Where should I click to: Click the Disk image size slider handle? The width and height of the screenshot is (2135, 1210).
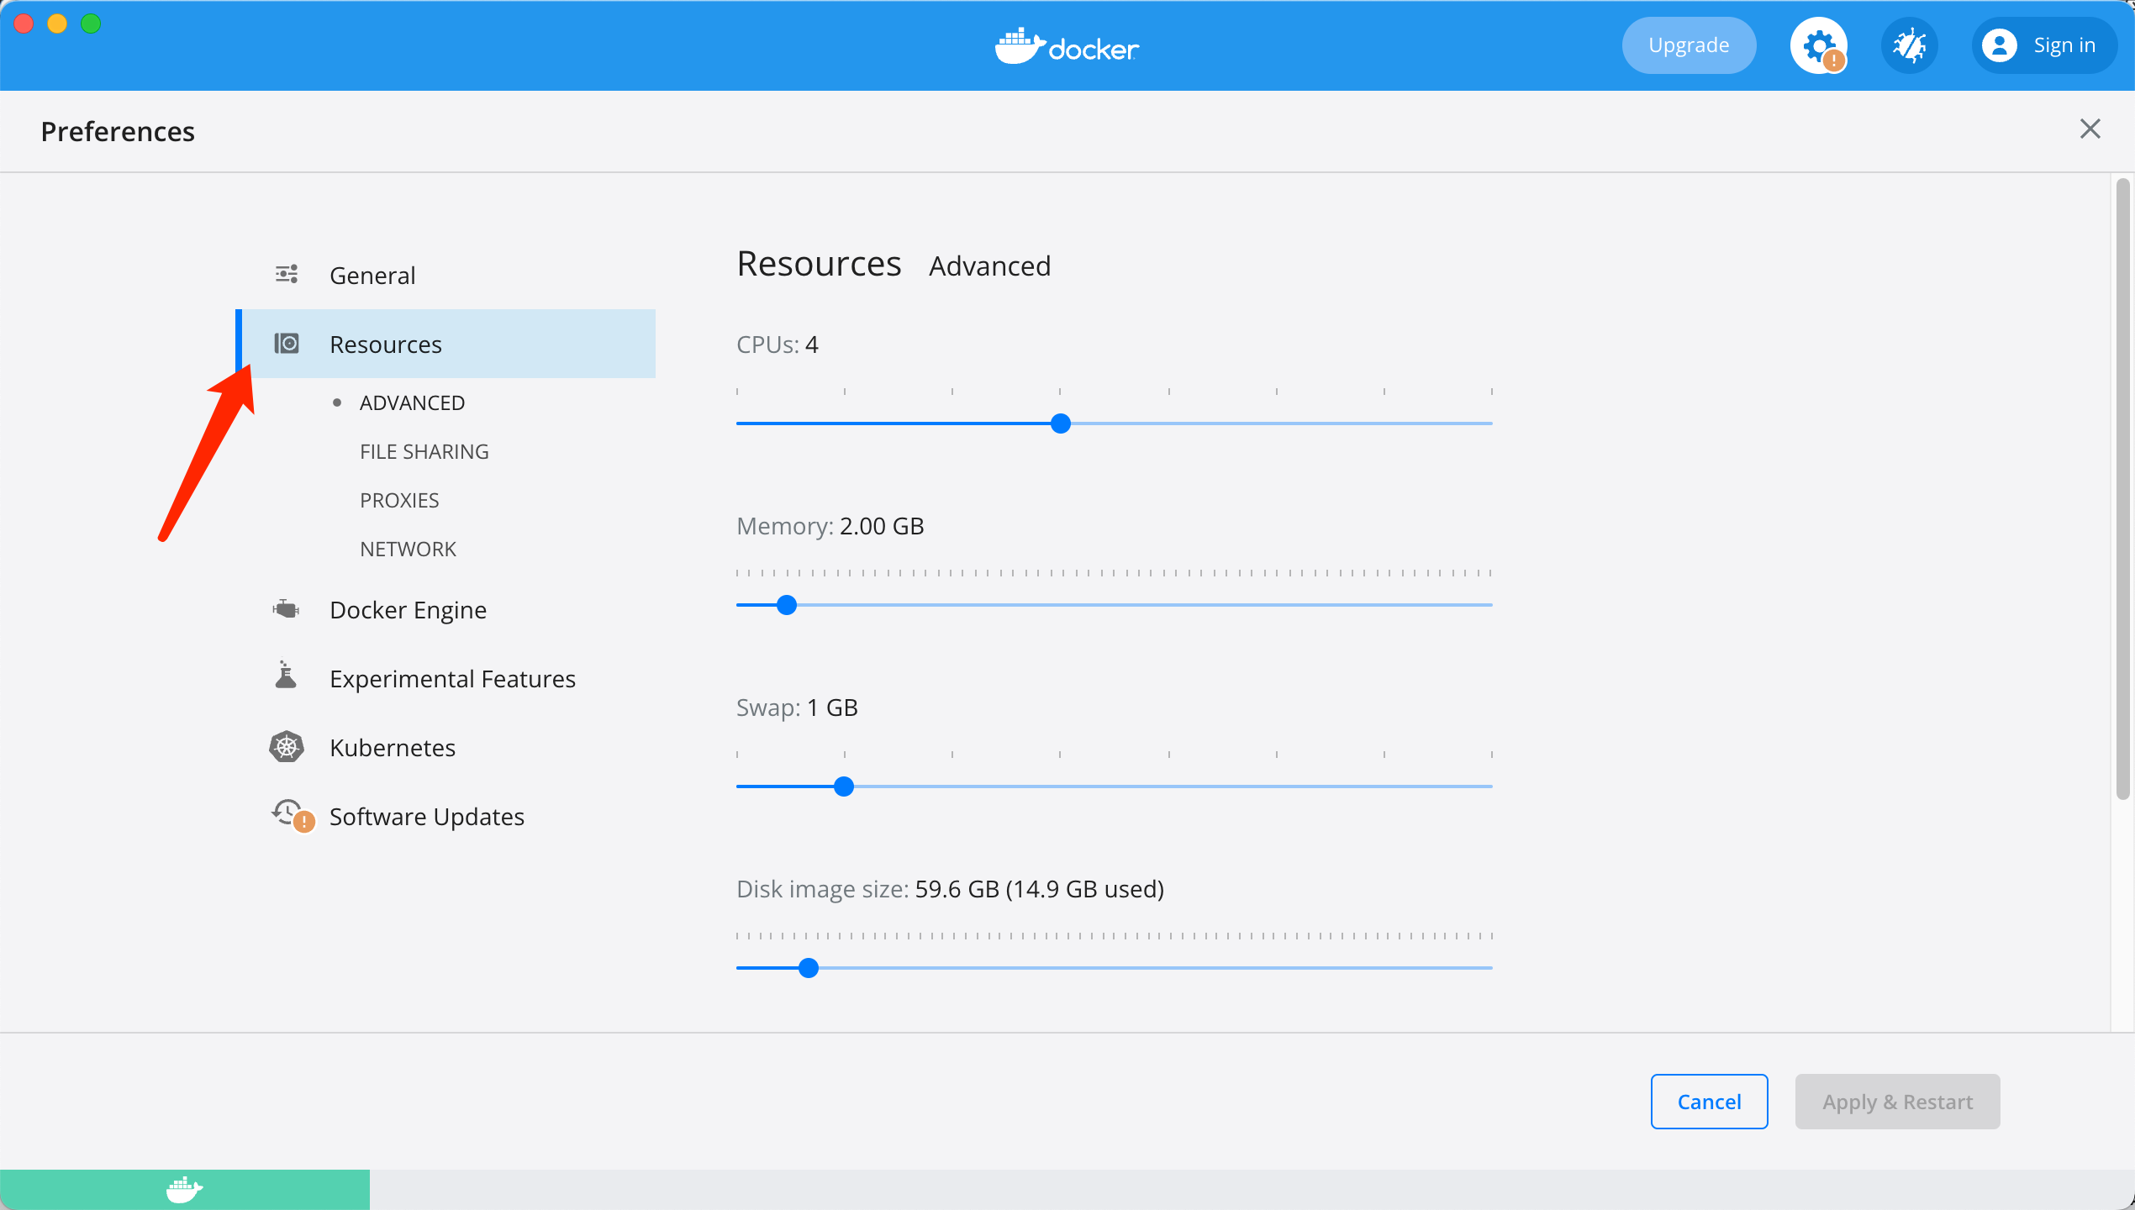point(809,968)
